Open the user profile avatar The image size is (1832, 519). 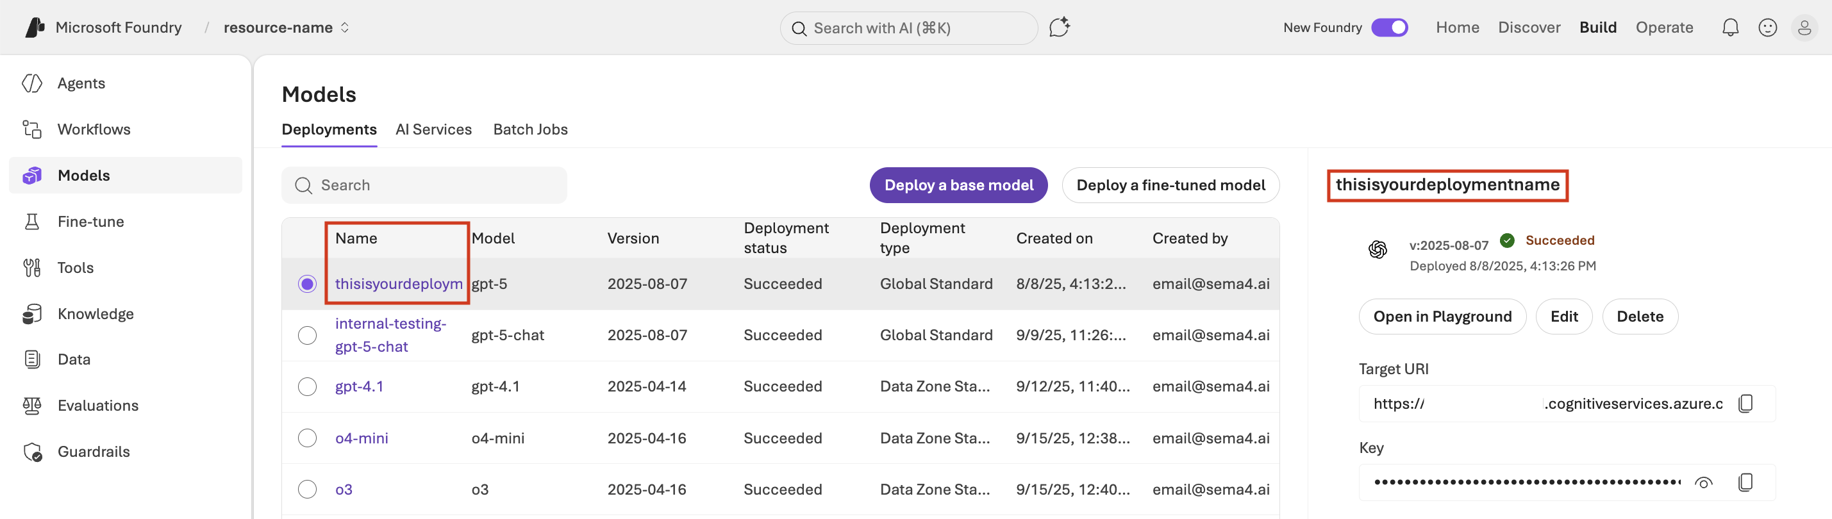click(x=1804, y=28)
